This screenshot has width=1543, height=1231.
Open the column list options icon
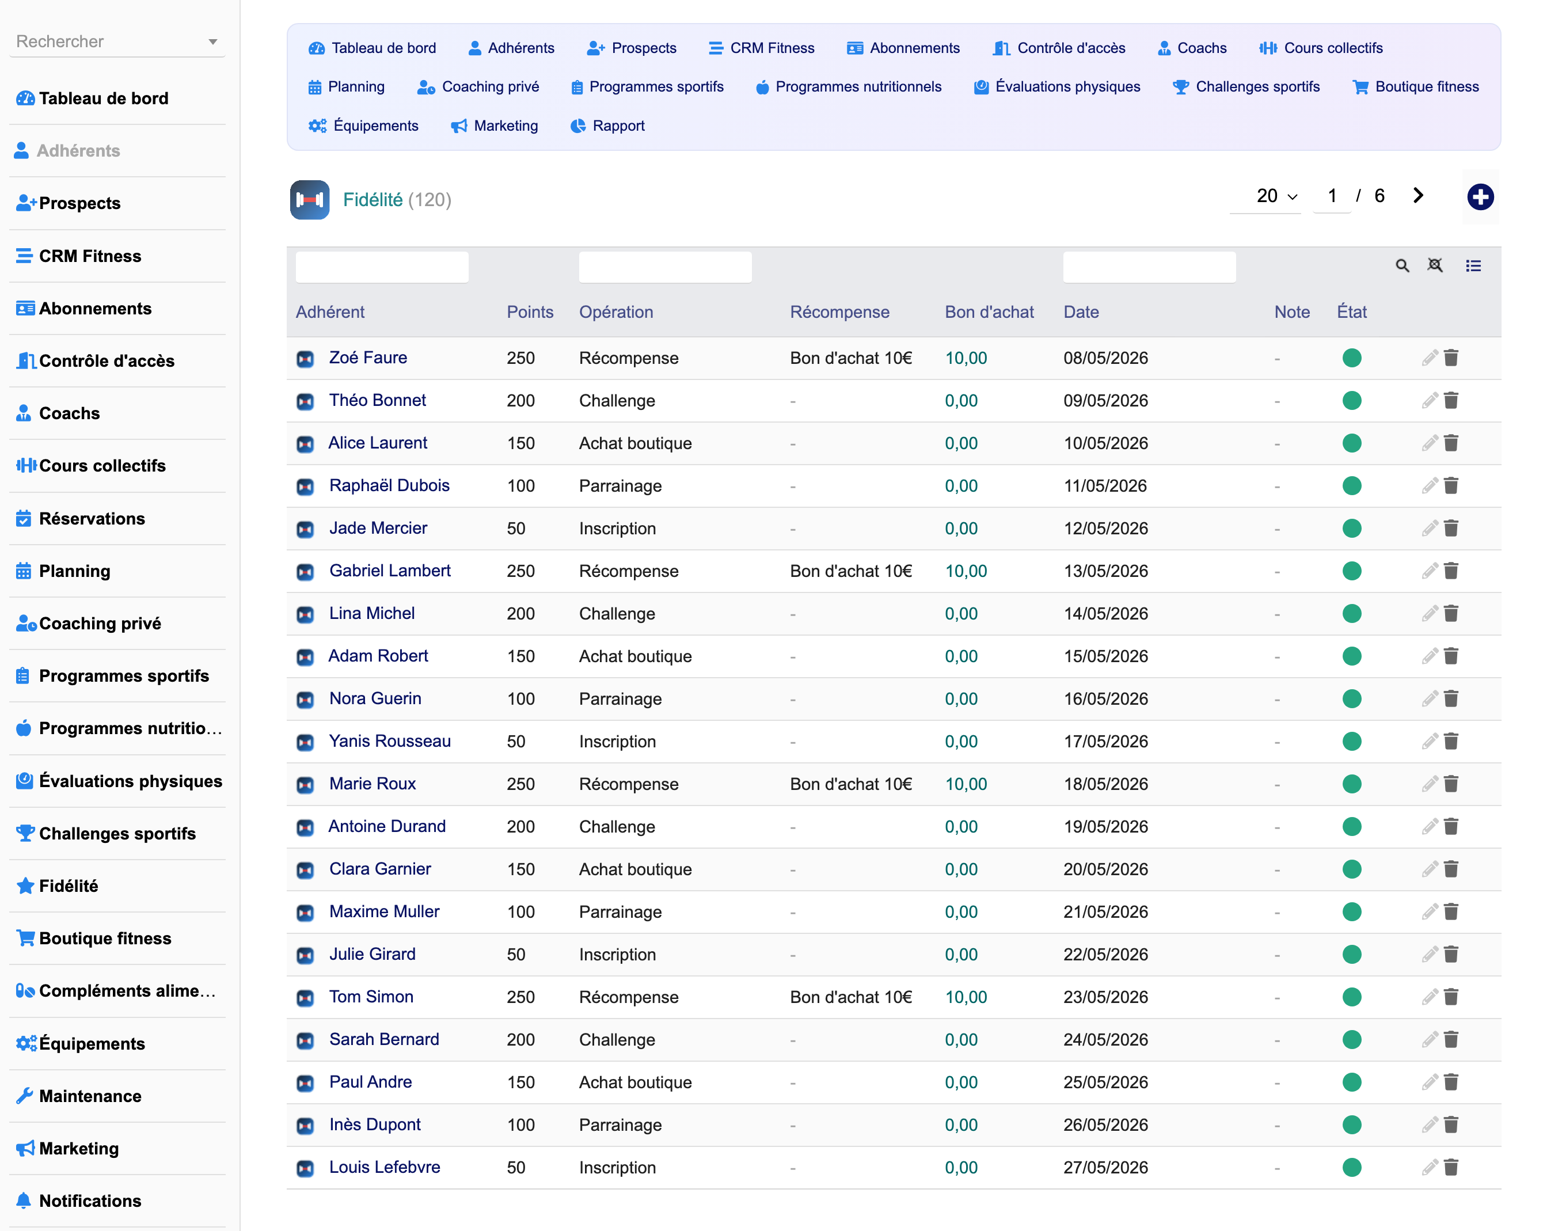[x=1473, y=266]
